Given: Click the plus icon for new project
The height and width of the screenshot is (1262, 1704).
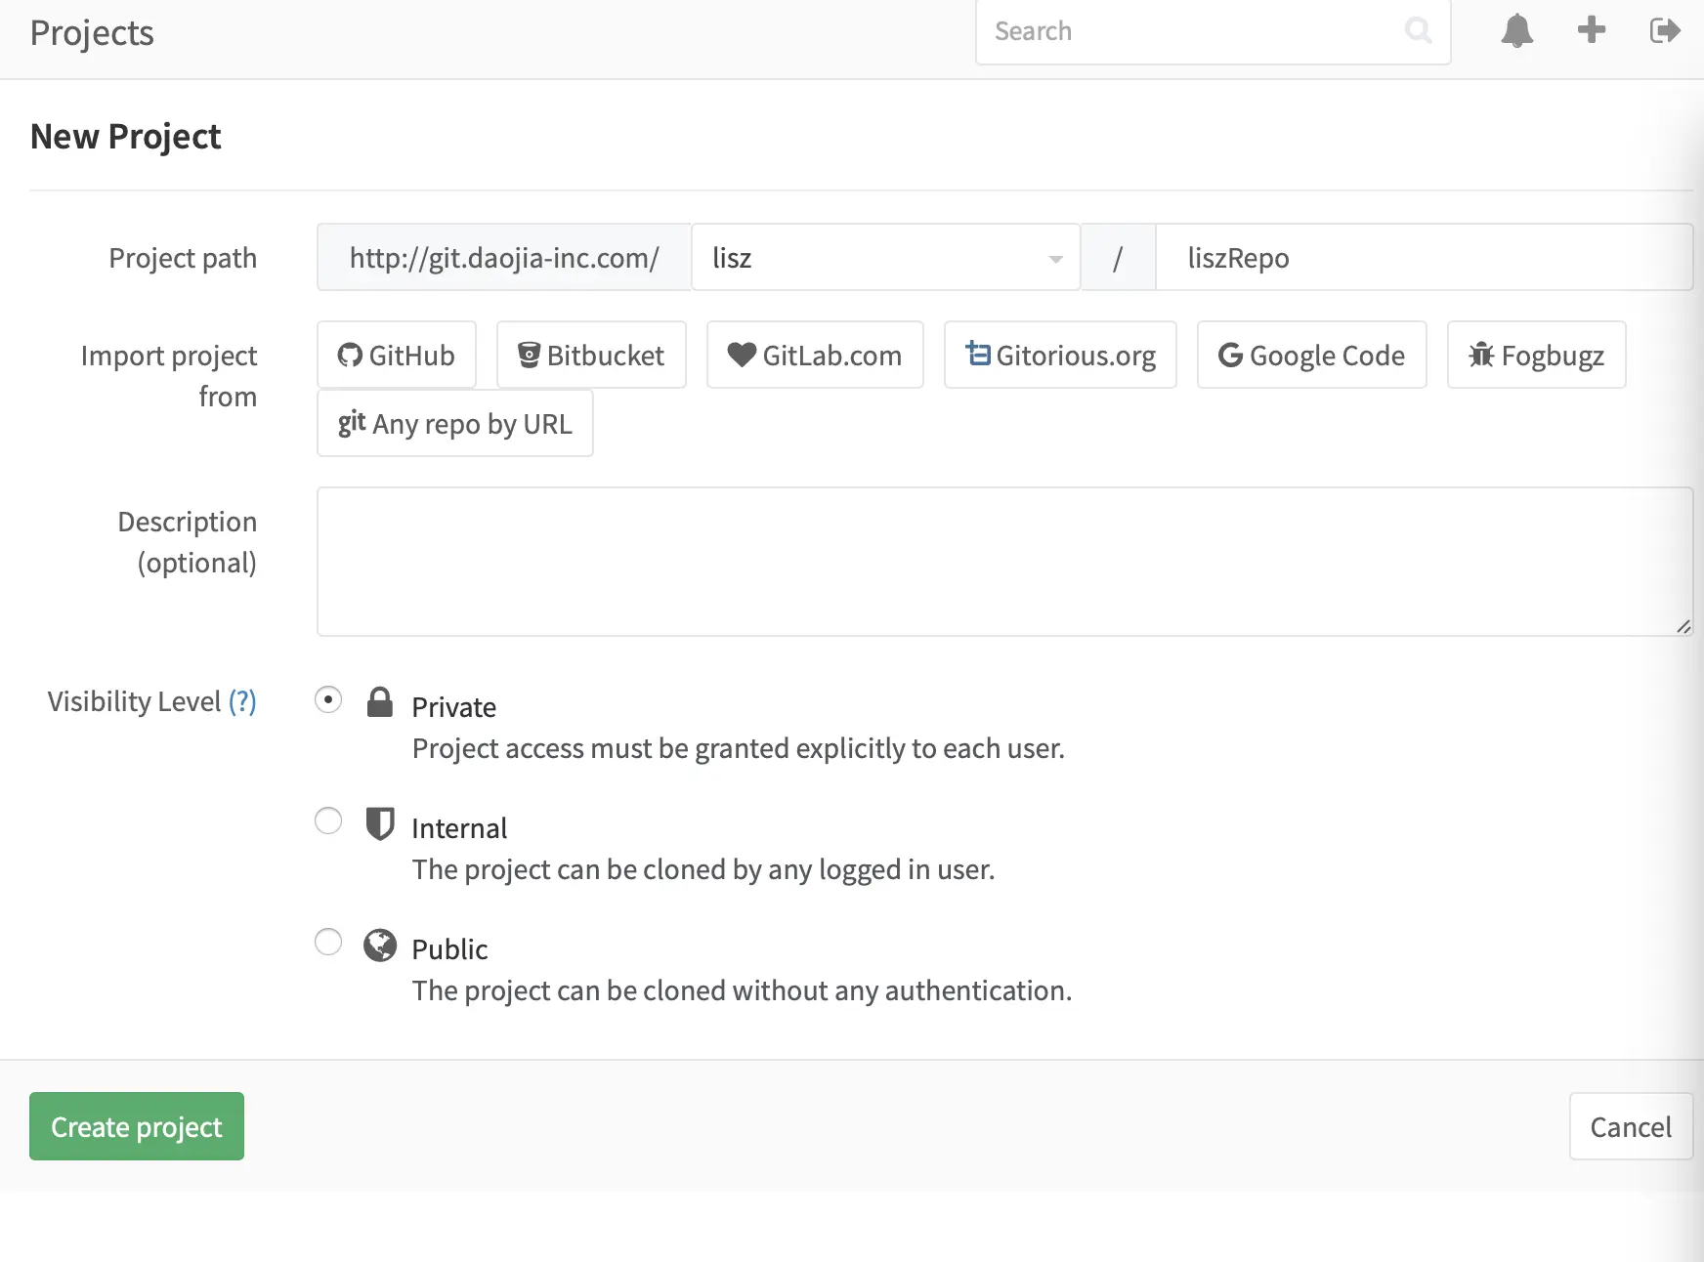Looking at the screenshot, I should tap(1591, 30).
